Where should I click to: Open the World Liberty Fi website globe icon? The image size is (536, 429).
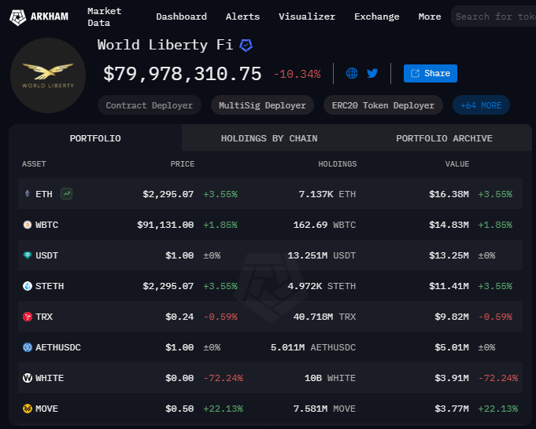coord(351,73)
